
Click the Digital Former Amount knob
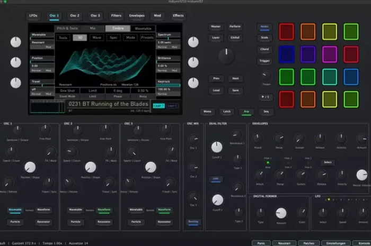click(x=281, y=213)
